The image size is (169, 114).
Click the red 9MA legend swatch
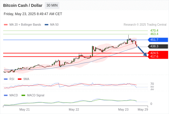pos(19,79)
